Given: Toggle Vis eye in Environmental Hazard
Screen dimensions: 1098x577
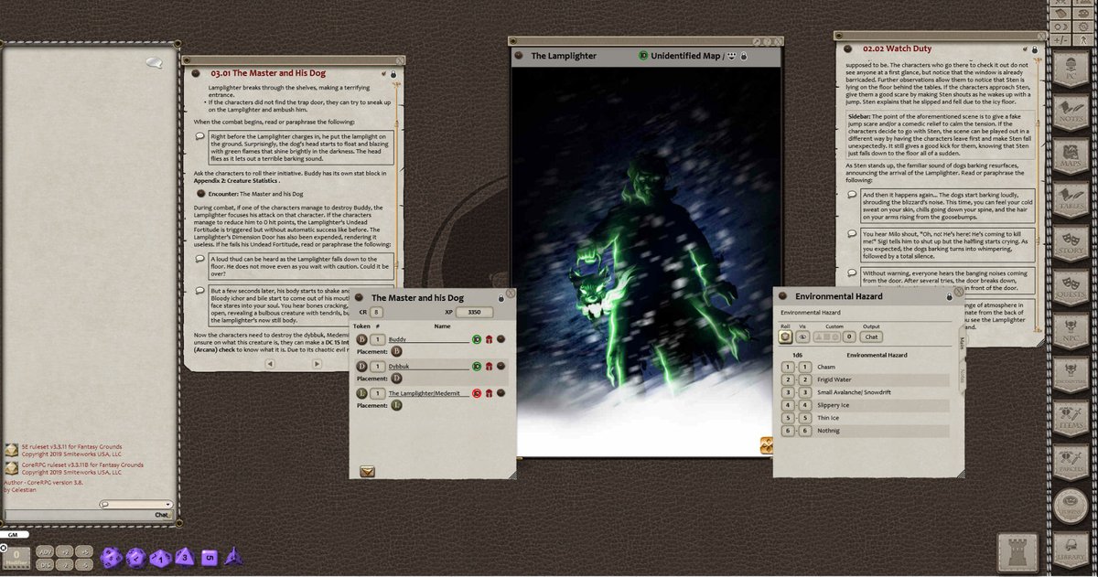Looking at the screenshot, I should pyautogui.click(x=802, y=337).
